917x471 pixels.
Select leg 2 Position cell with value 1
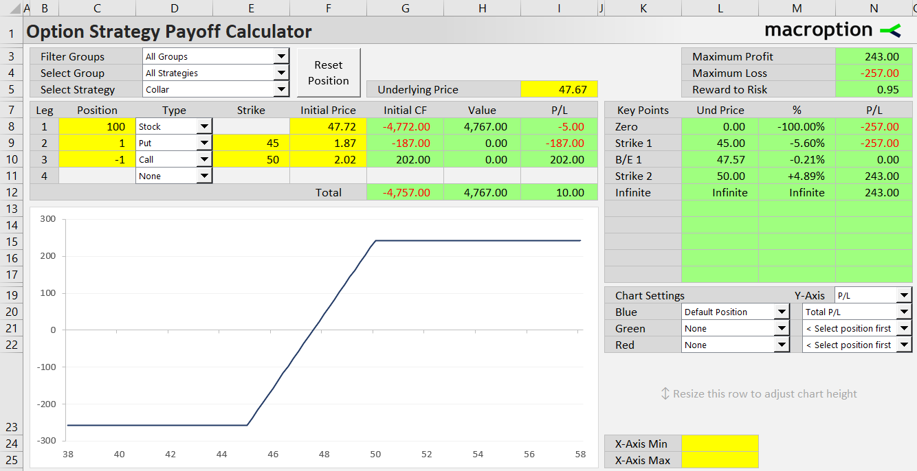click(97, 143)
